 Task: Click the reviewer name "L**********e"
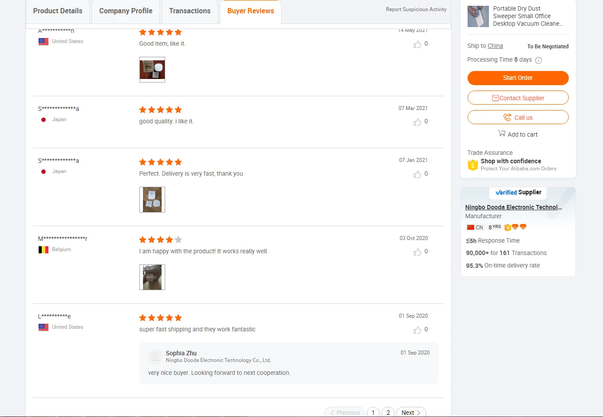(x=55, y=316)
